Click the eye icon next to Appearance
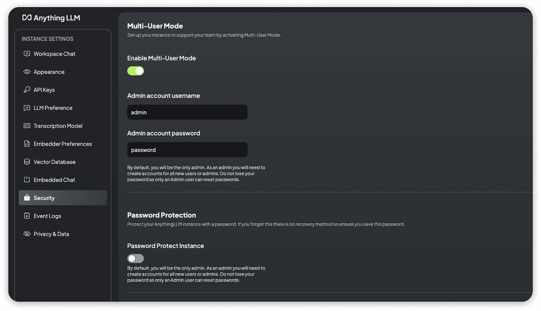The height and width of the screenshot is (311, 541). pos(26,72)
